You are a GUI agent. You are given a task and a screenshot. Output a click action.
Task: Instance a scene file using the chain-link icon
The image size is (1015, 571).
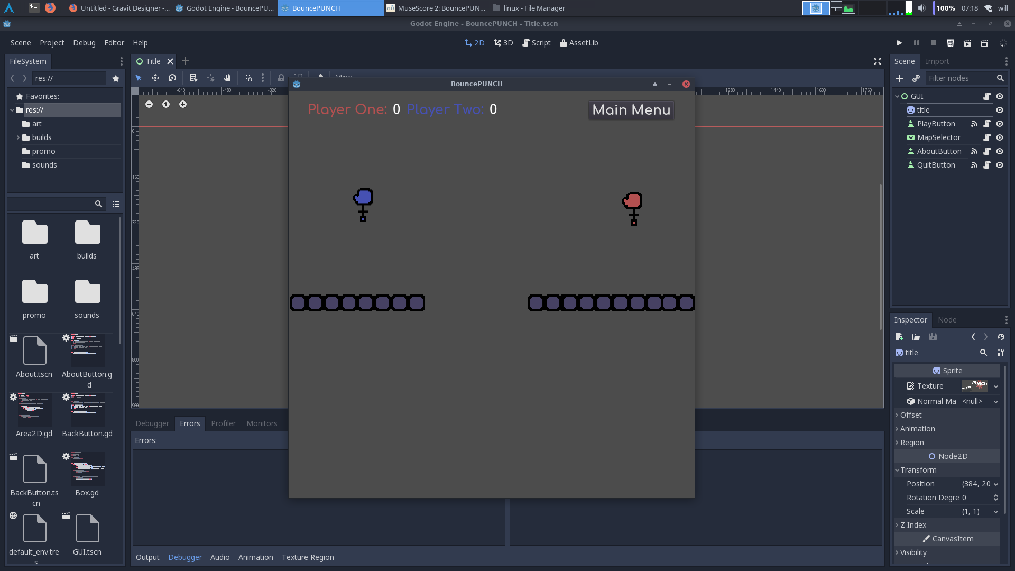(x=916, y=78)
